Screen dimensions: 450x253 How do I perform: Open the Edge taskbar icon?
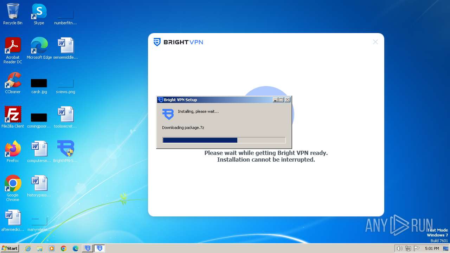tap(76, 248)
